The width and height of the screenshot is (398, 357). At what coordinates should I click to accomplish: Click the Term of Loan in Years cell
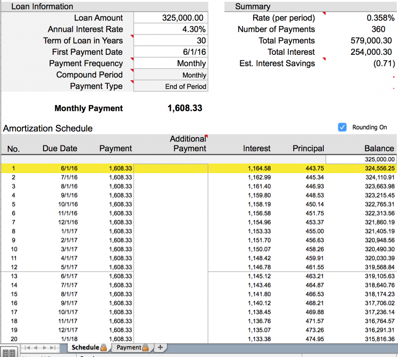point(171,40)
